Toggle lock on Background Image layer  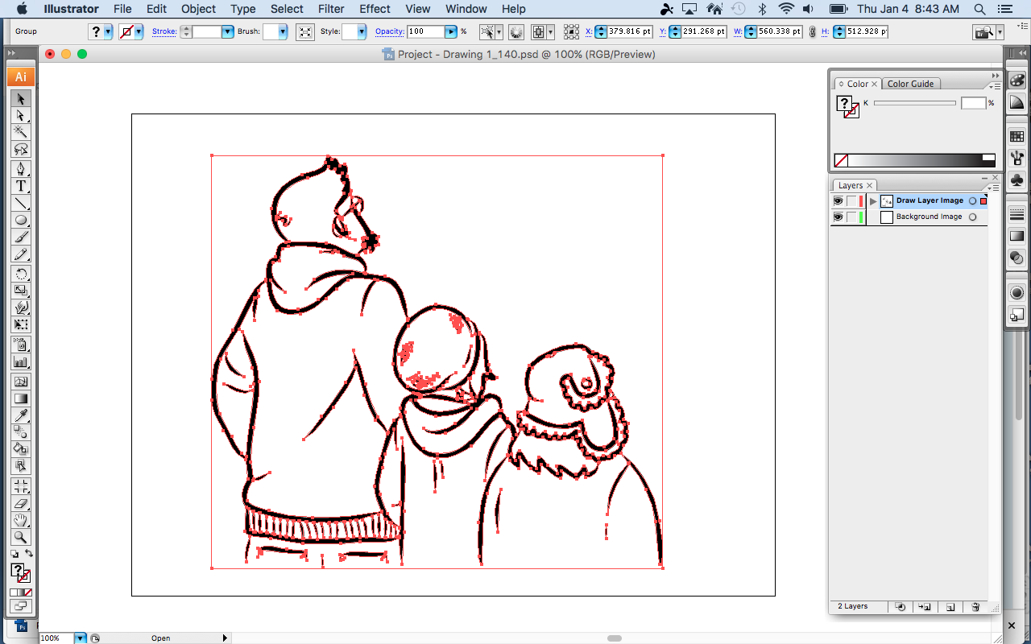click(x=851, y=217)
